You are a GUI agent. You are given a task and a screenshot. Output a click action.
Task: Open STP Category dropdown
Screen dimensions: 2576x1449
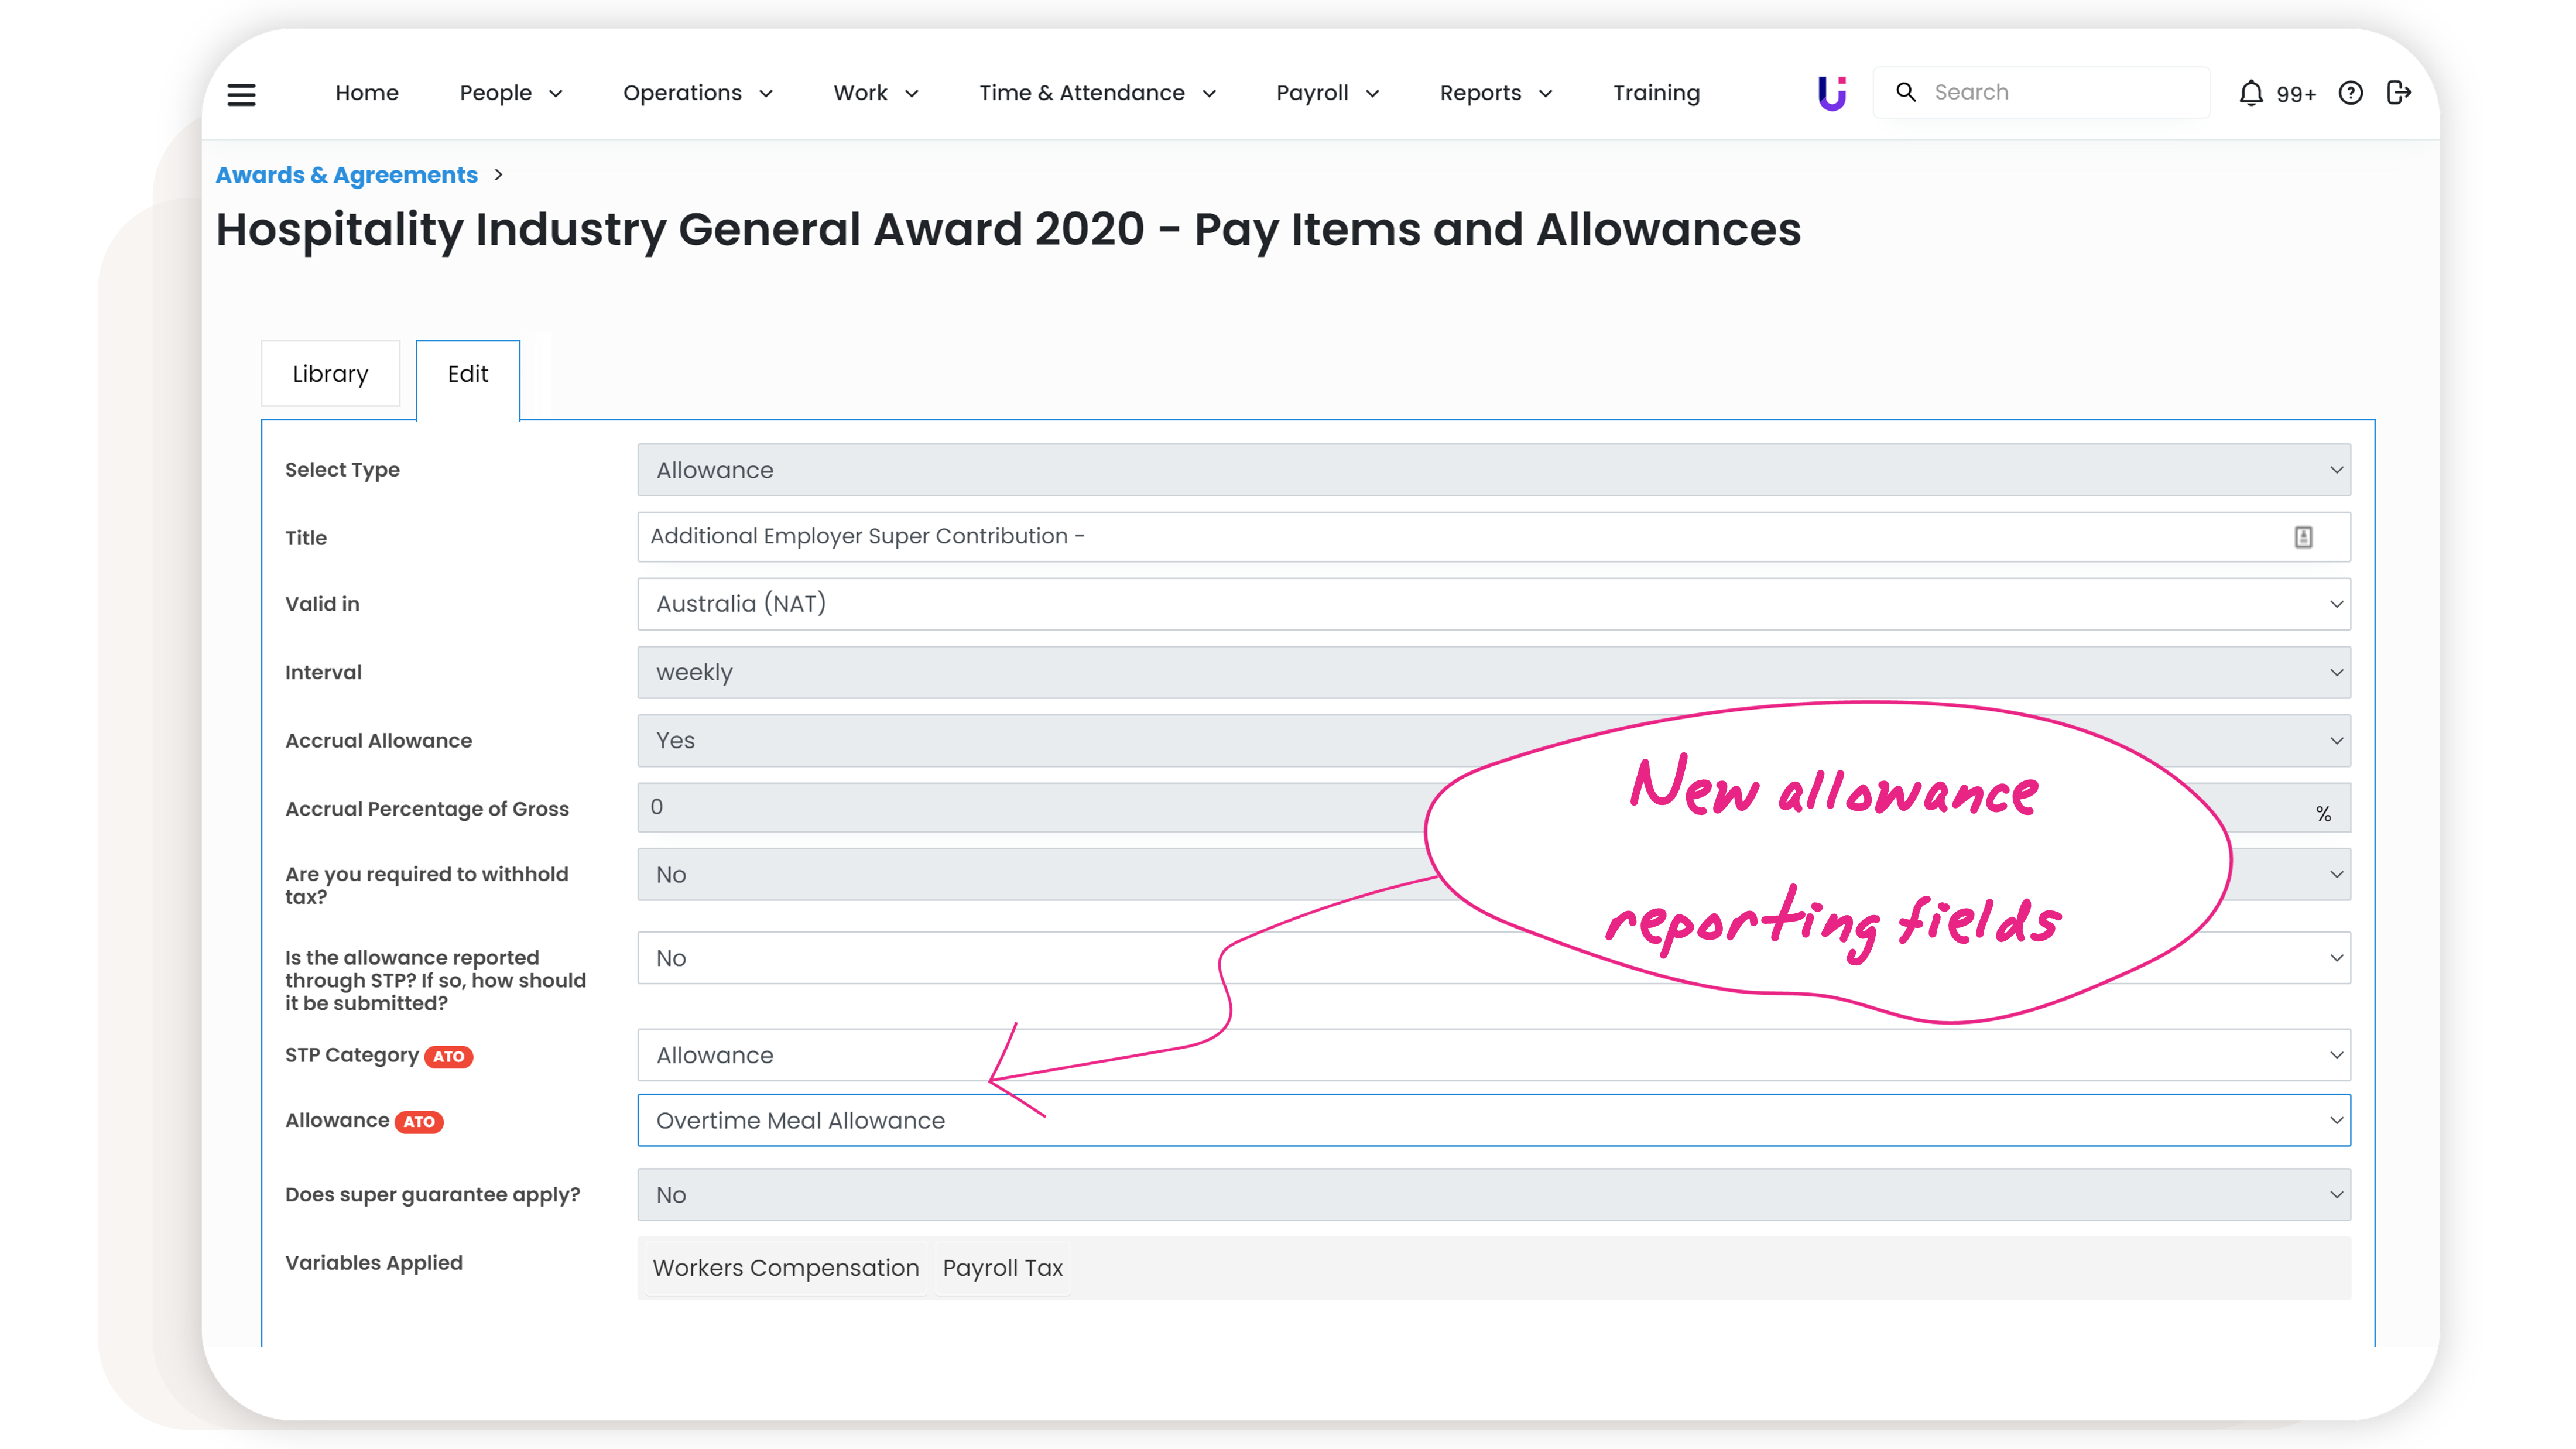click(x=1493, y=1055)
